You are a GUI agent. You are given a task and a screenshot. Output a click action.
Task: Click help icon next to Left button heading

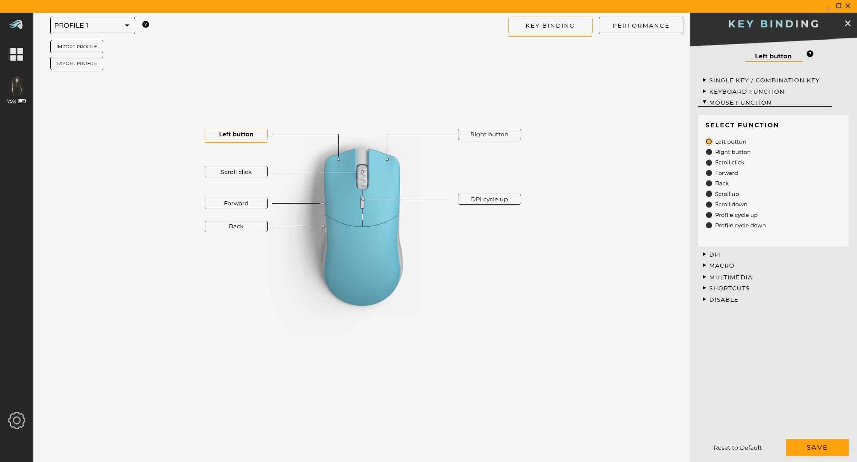[810, 54]
